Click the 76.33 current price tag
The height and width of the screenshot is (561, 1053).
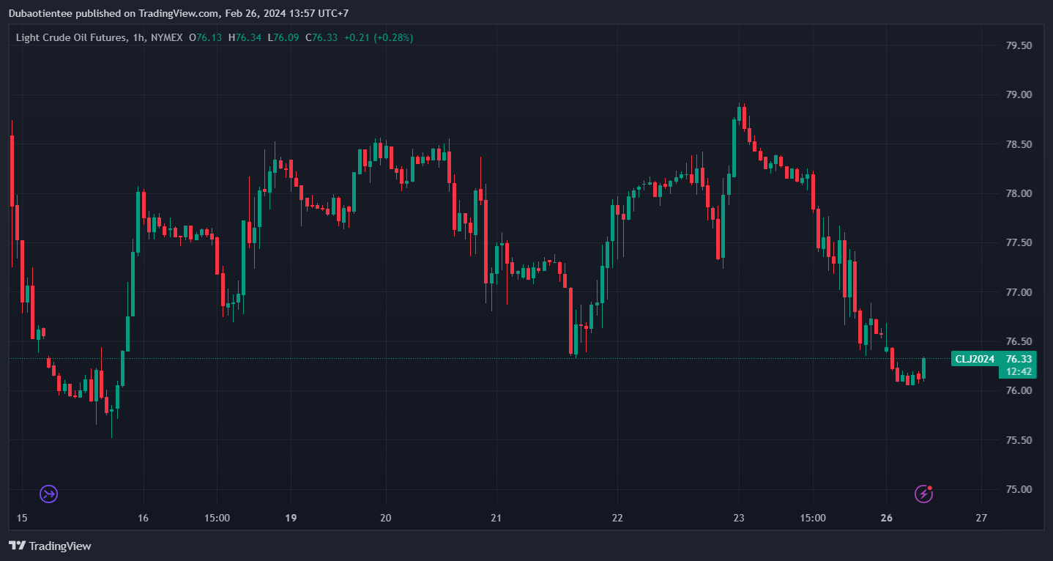click(x=1019, y=359)
